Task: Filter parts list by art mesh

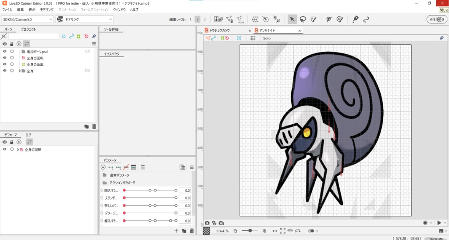Action: tap(64, 36)
